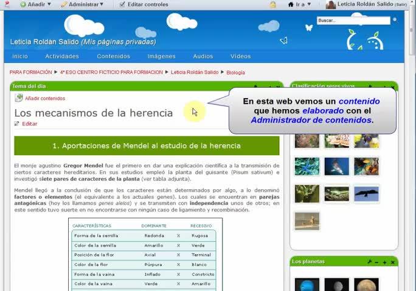Viewport: 416px width, 291px height.
Task: Click the Añadir contenidos link
Action: tap(45, 98)
